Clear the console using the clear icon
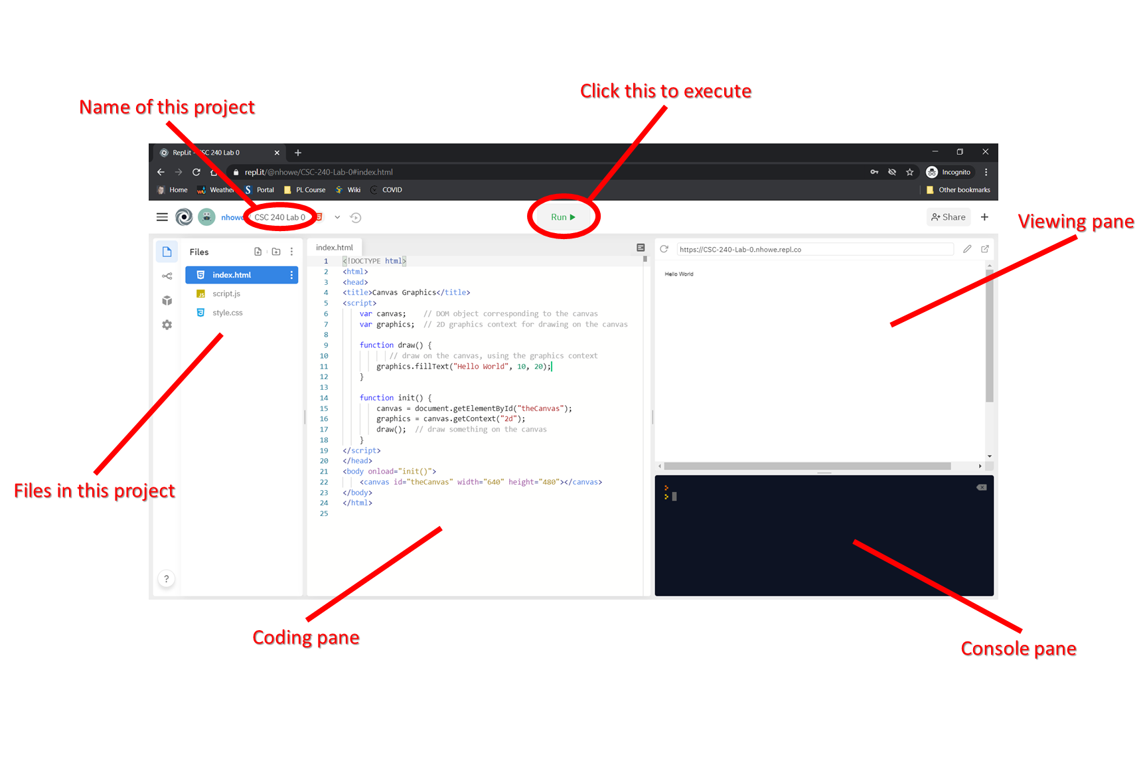The width and height of the screenshot is (1147, 765). (x=981, y=487)
